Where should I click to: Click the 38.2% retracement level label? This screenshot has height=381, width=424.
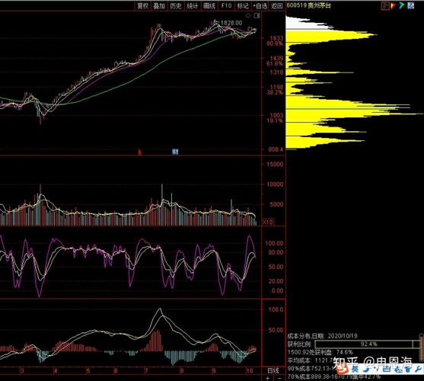point(275,93)
